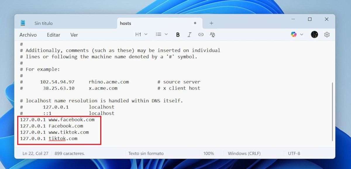Click the "# source server" comment
The width and height of the screenshot is (351, 169).
[179, 82]
